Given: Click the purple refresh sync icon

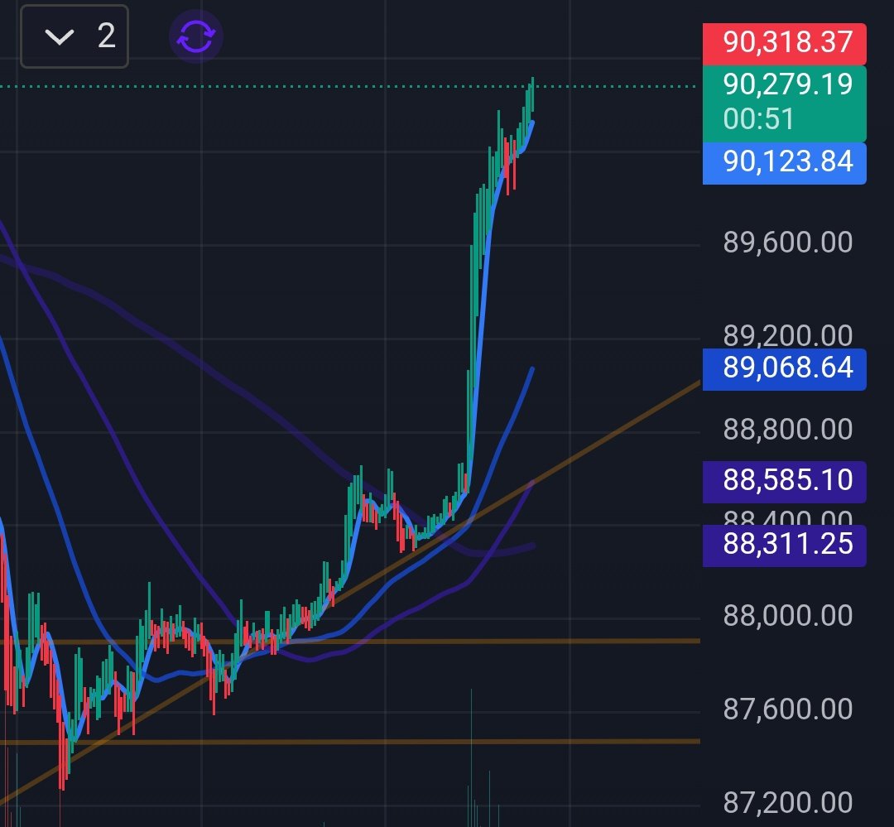Looking at the screenshot, I should (x=195, y=36).
